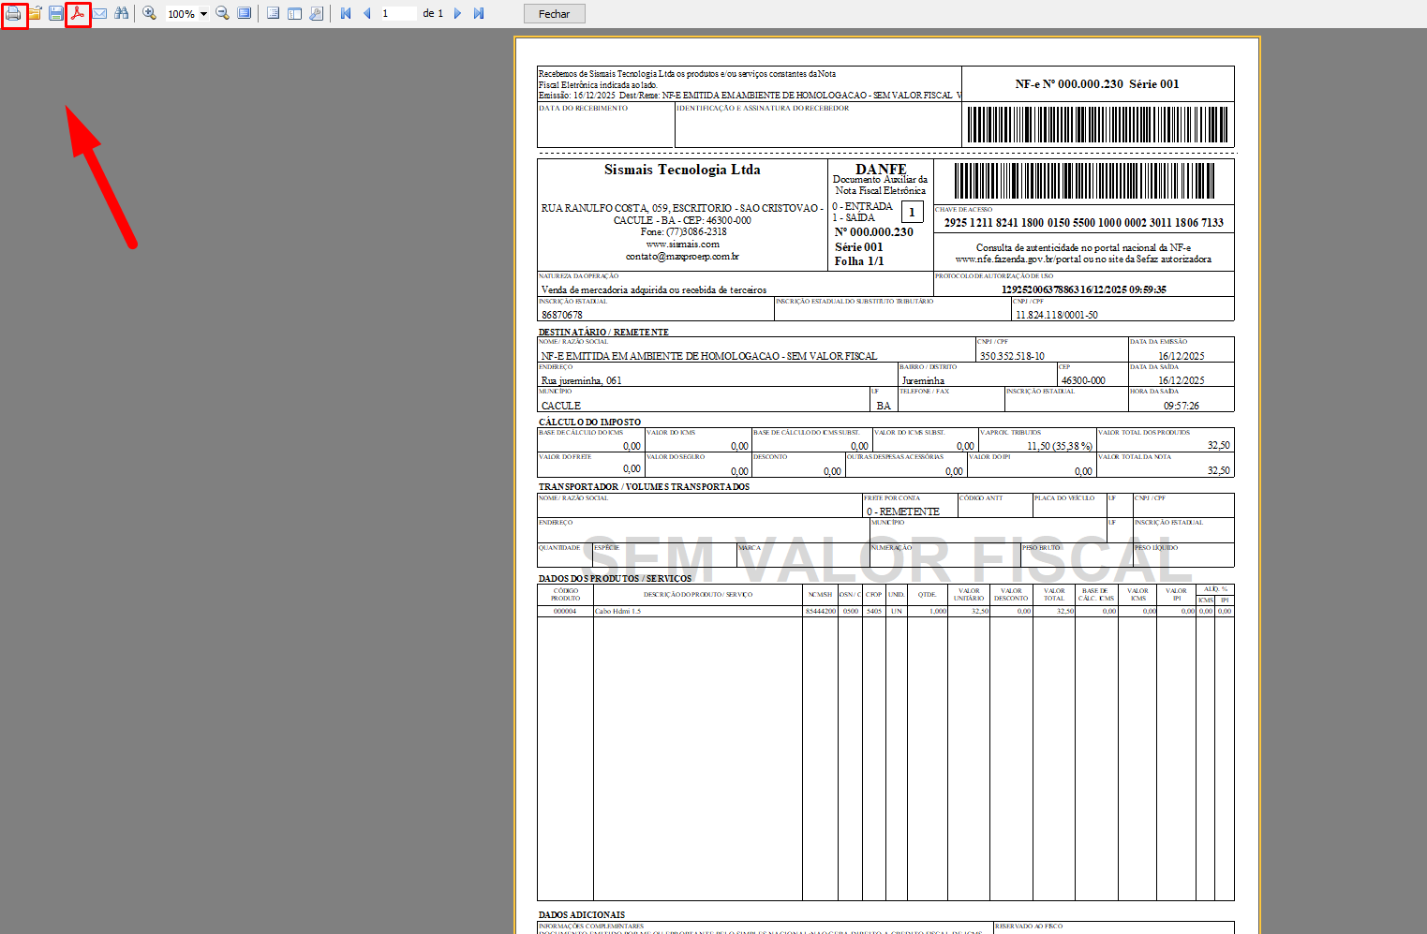
Task: Click the DANFE access key number
Action: point(1083,223)
